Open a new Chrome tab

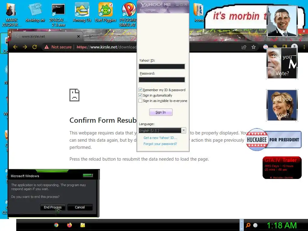pyautogui.click(x=90, y=36)
